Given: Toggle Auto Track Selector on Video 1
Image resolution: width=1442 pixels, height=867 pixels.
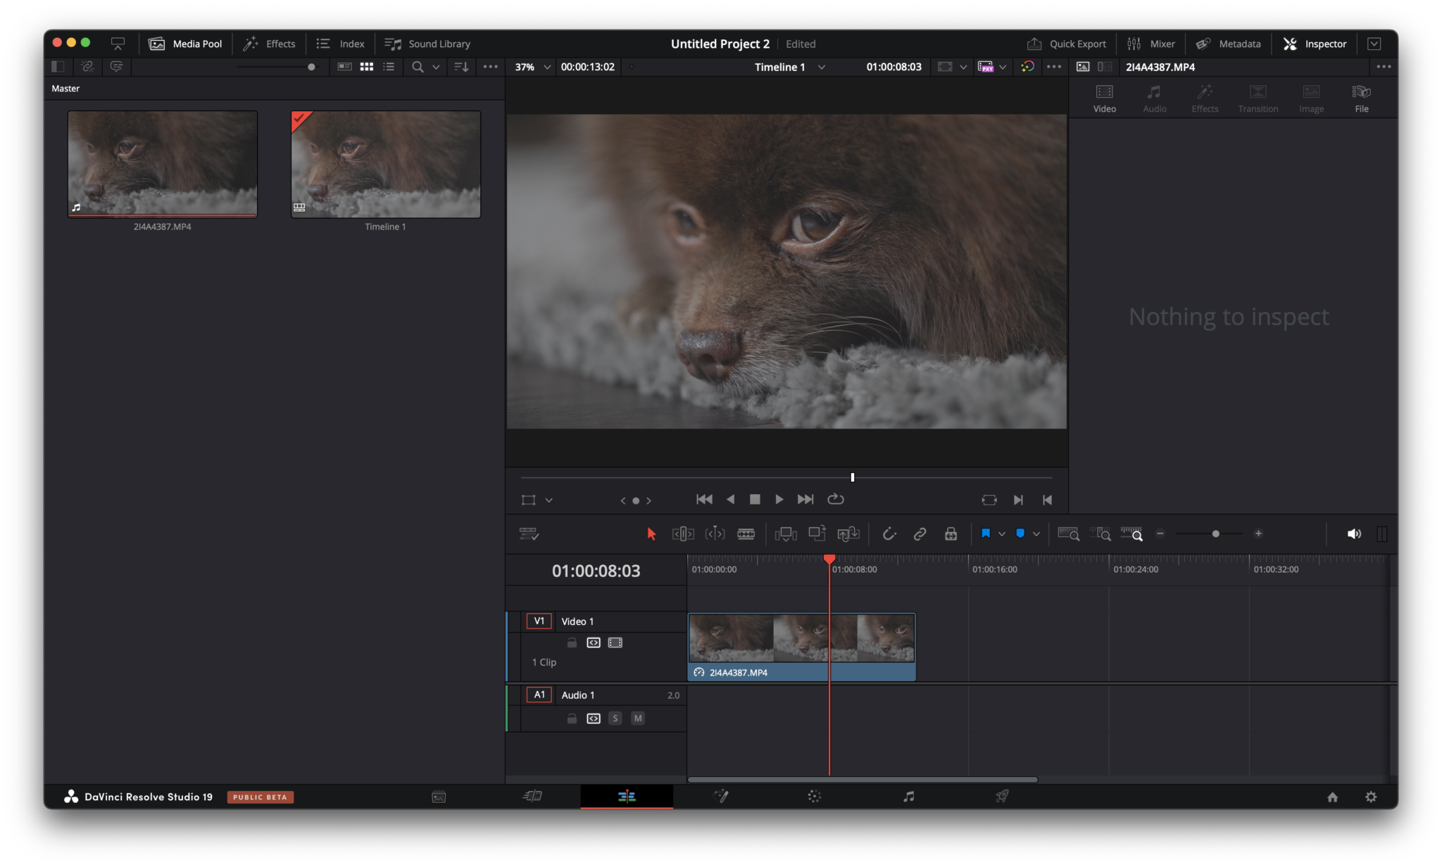Looking at the screenshot, I should [594, 643].
